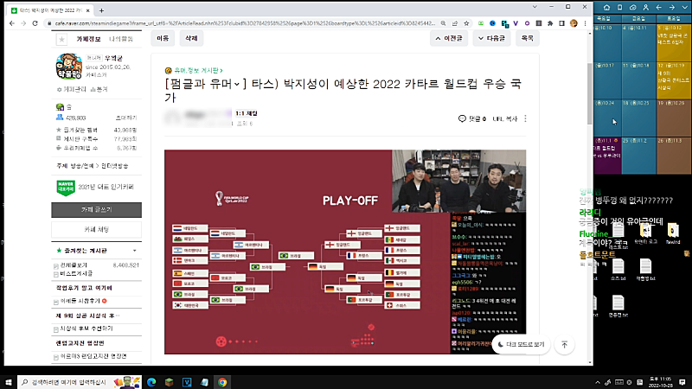Open the 전체글보기 board
Screen dimensions: 692x389
[x=74, y=265]
